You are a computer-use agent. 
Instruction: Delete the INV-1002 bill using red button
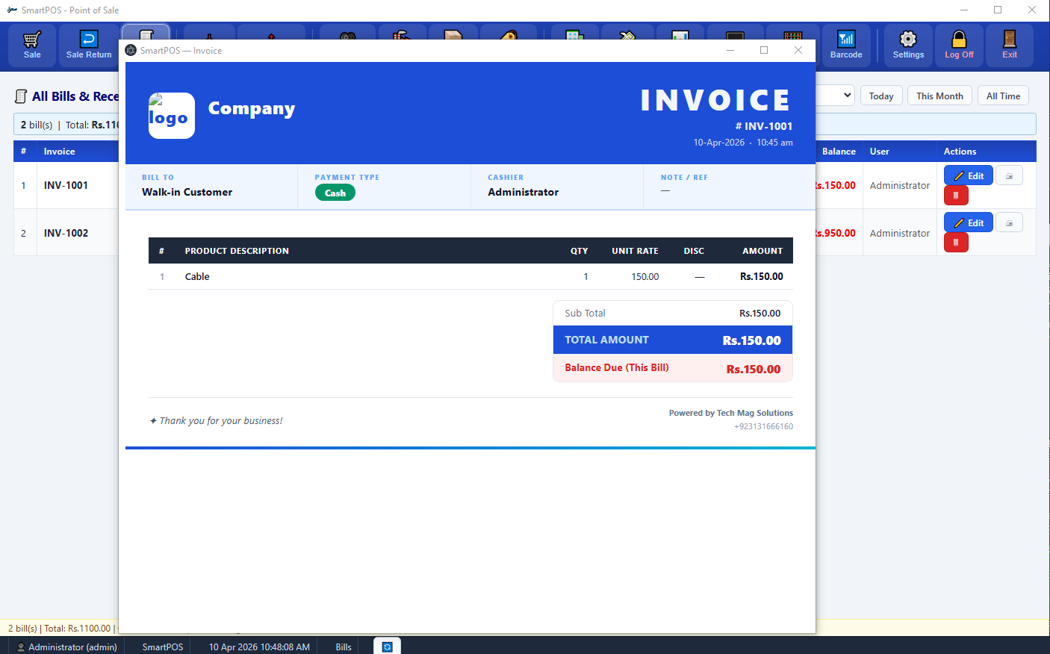pos(956,243)
